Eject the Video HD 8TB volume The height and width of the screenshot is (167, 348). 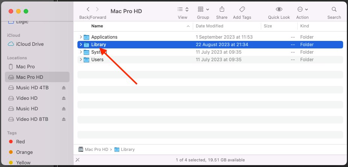[64, 119]
